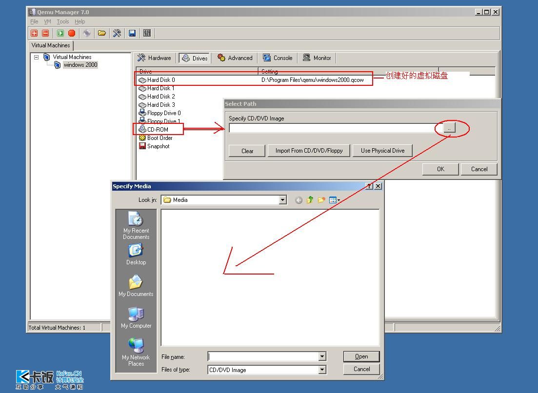Screen dimensions: 538x393
Task: Switch to the Console tab
Action: point(278,58)
